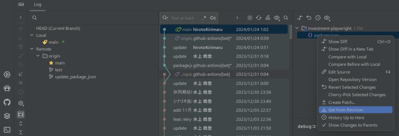
Task: Click the collapse all icon at bottom of branches toolbar
Action: click(21, 132)
